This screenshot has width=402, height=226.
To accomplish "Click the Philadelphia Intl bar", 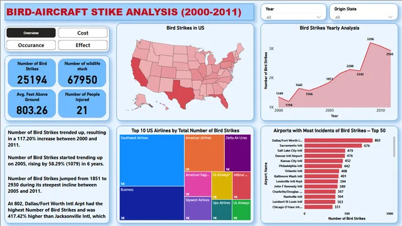I will tap(323, 166).
